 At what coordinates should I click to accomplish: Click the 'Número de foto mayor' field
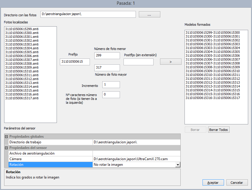(107, 68)
